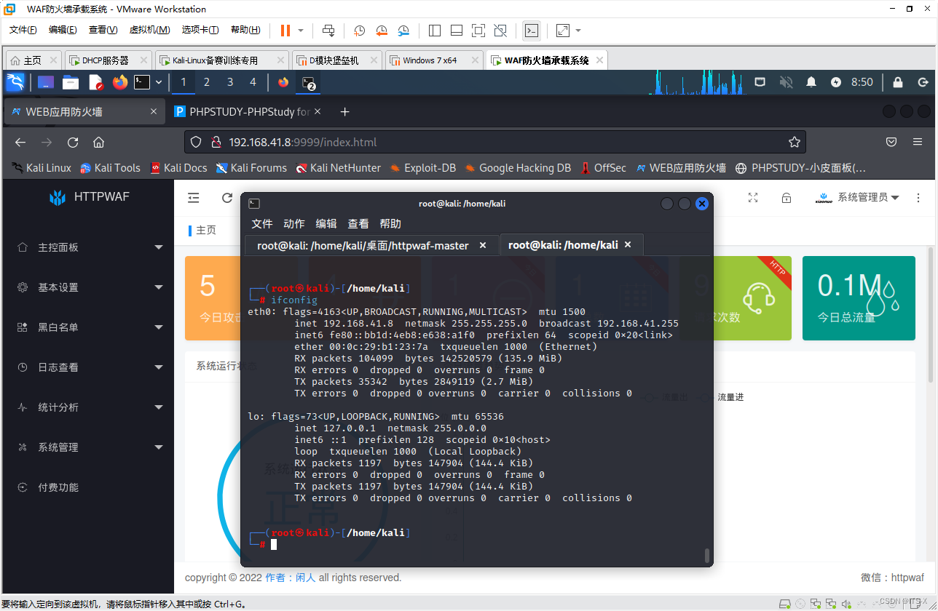Collapse the HTTPWAF sidebar toggle icon
Image resolution: width=938 pixels, height=611 pixels.
pyautogui.click(x=193, y=198)
